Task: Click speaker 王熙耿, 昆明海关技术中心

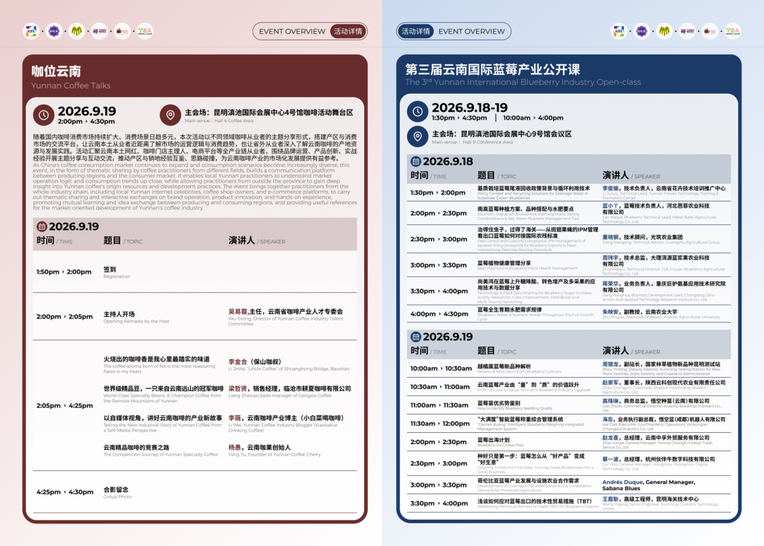Action: 660,503
